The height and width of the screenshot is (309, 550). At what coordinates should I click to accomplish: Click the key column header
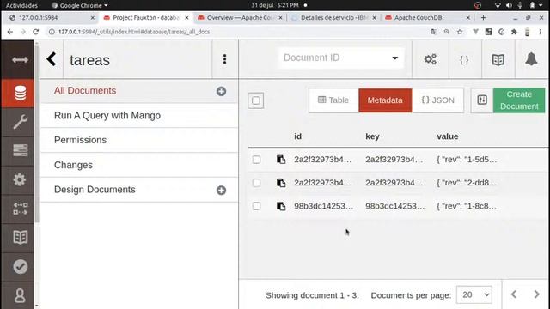pyautogui.click(x=372, y=136)
